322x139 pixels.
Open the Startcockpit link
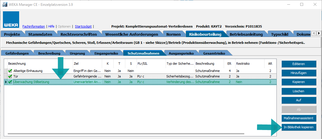[x=83, y=26]
